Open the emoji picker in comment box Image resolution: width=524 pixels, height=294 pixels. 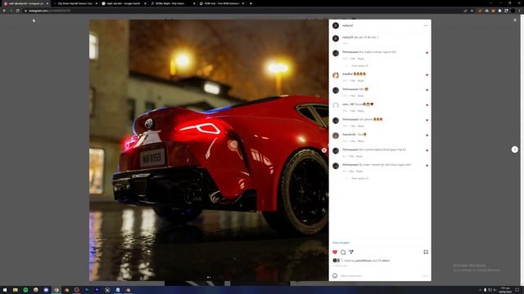click(x=335, y=276)
